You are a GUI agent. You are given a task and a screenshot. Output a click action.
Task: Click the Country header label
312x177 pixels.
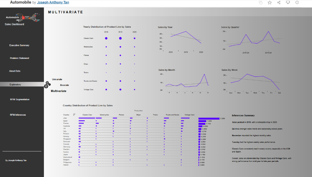point(66,115)
